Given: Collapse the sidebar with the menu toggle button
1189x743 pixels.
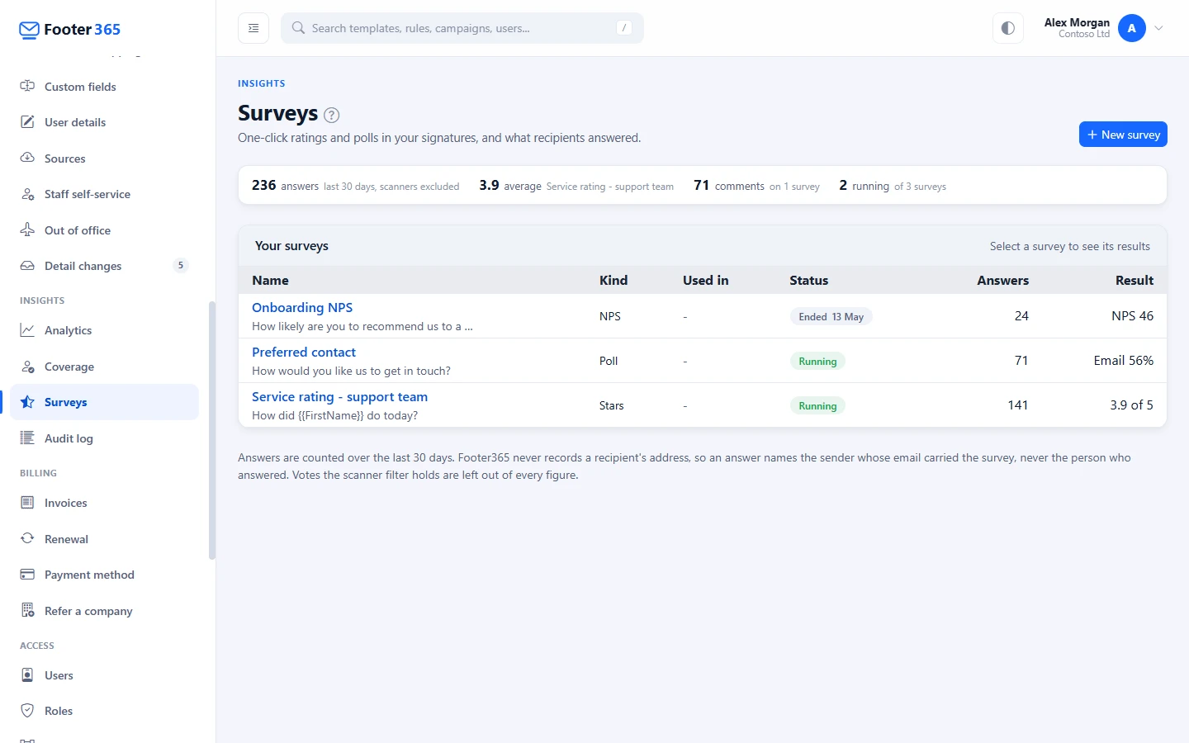Looking at the screenshot, I should pyautogui.click(x=253, y=28).
